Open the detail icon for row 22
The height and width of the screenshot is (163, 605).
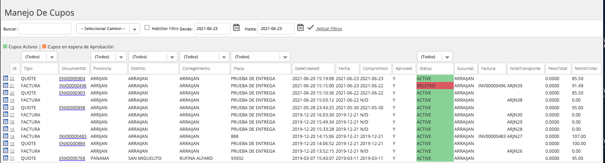[x=6, y=78]
